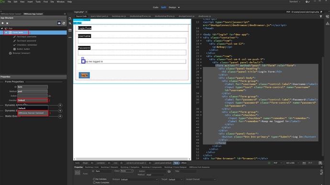
Task: Open the DMXzone Font Awesome tab
Action: point(199,167)
